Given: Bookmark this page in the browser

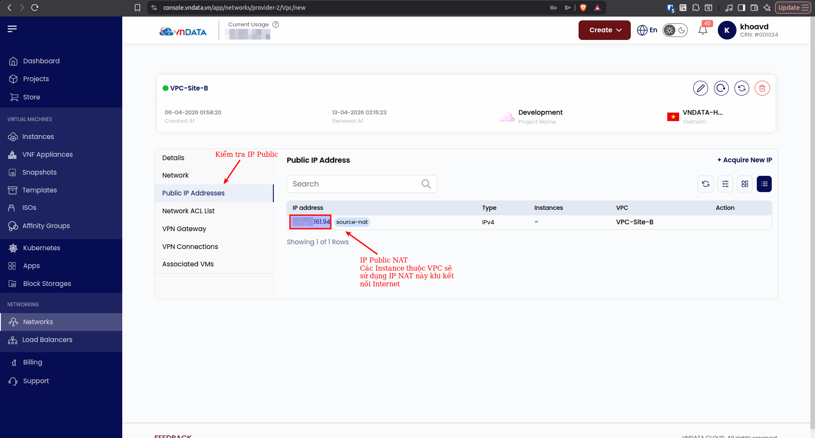Looking at the screenshot, I should point(138,8).
